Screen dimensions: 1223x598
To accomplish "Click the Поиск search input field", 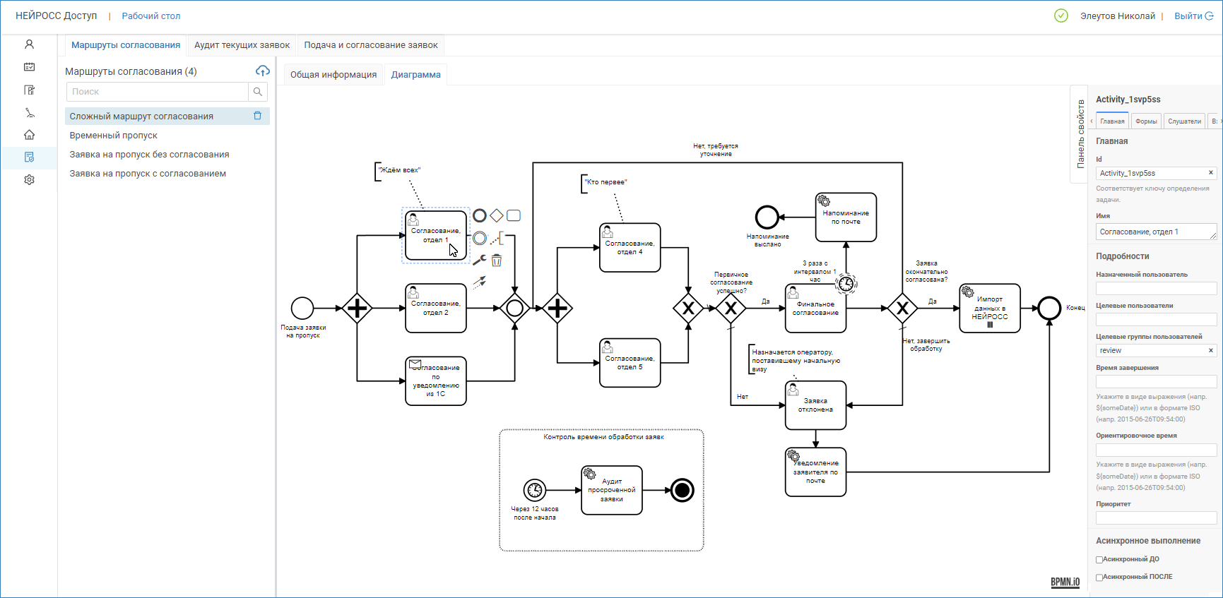I will pyautogui.click(x=158, y=92).
